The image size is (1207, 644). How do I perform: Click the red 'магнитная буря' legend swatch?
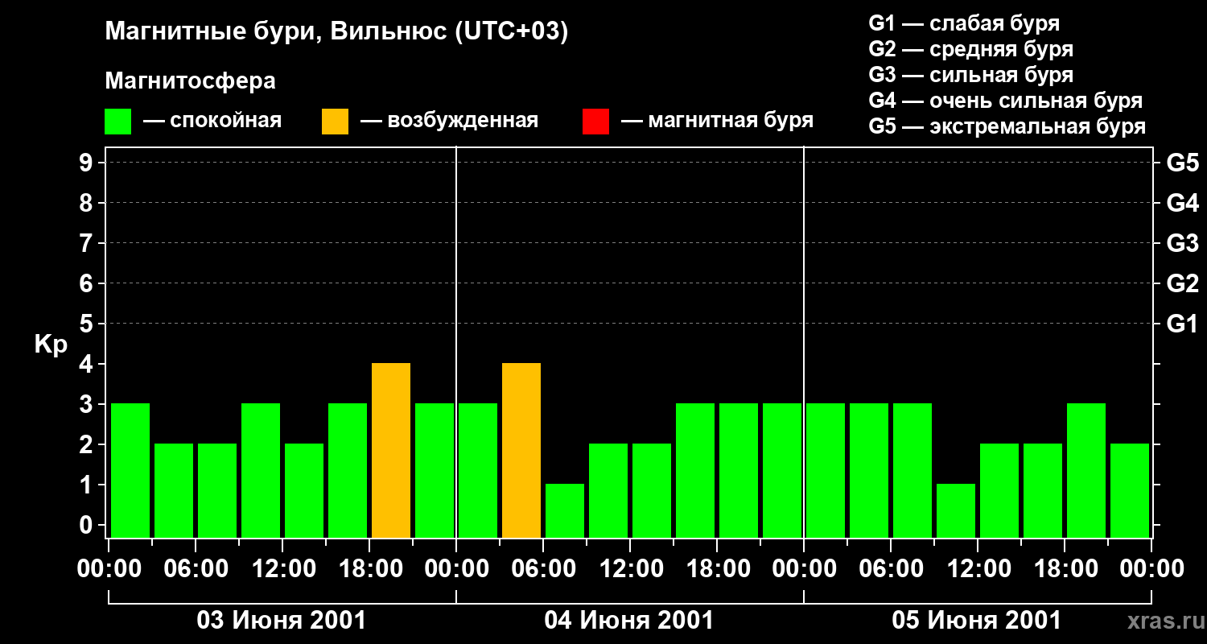(595, 122)
